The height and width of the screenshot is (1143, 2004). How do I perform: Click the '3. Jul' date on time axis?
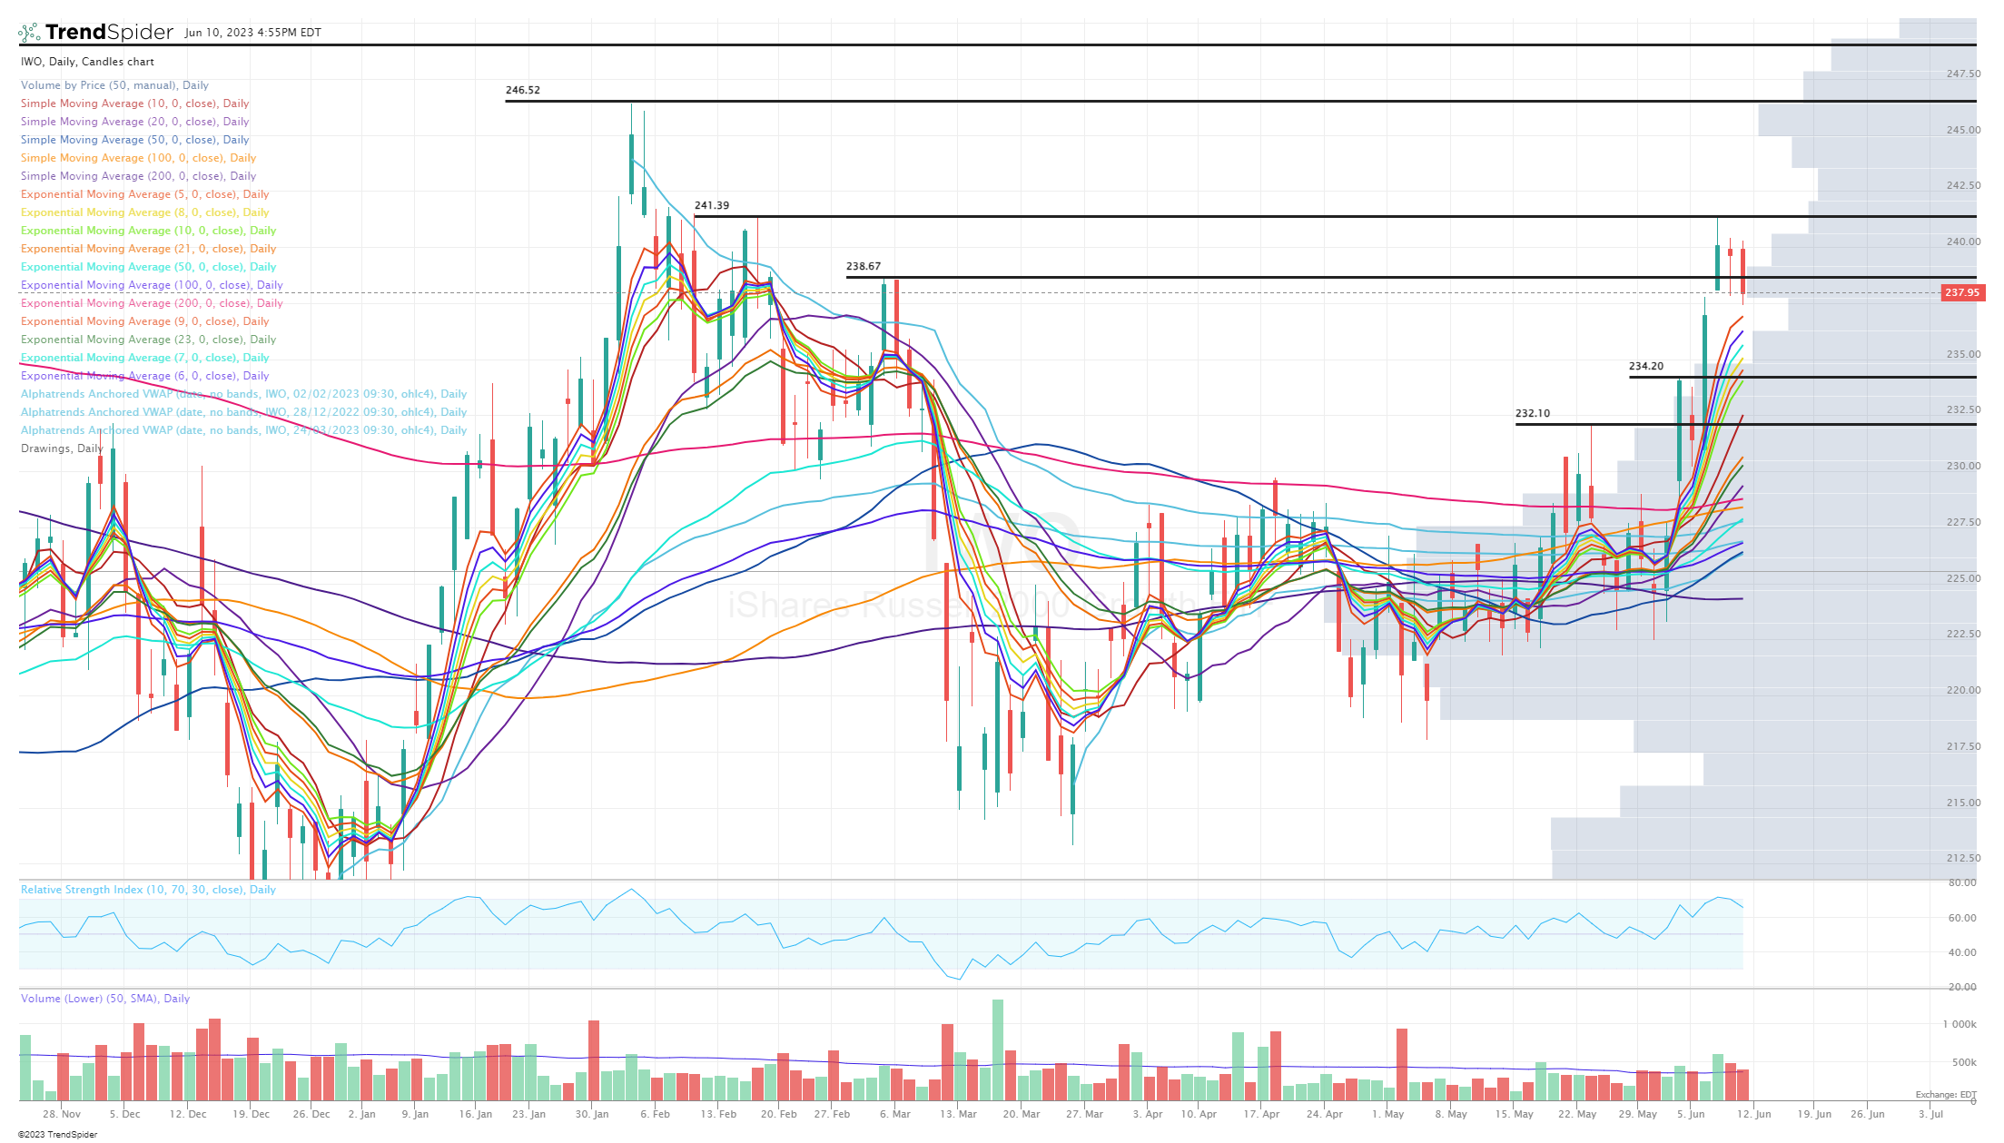tap(1930, 1114)
